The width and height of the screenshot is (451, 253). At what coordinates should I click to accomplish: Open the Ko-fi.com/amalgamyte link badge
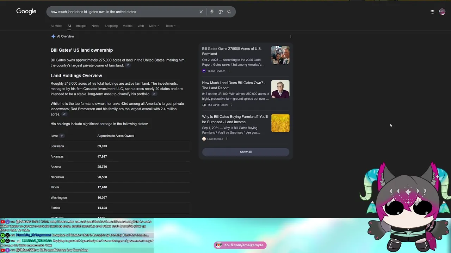click(x=240, y=245)
